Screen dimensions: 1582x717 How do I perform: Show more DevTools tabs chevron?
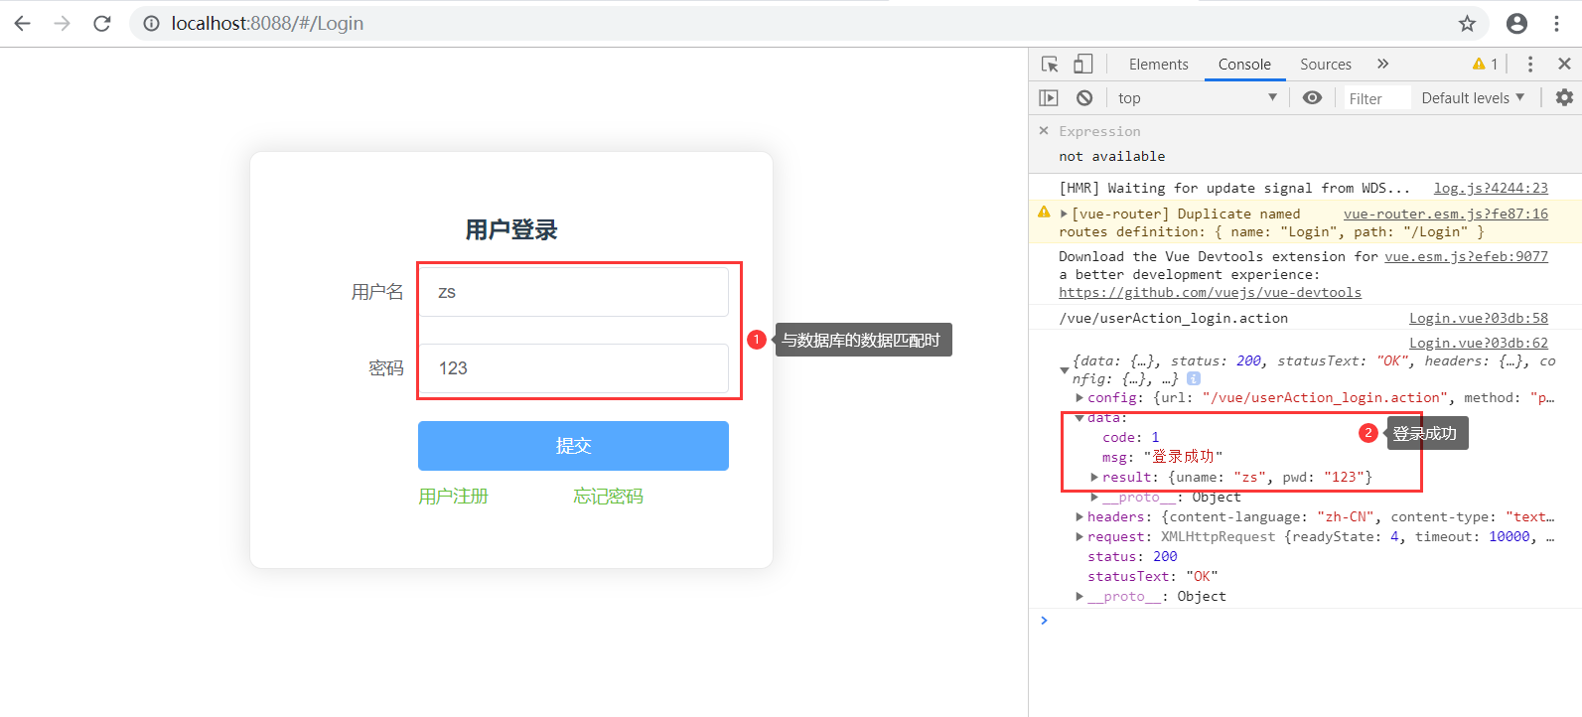[x=1382, y=64]
